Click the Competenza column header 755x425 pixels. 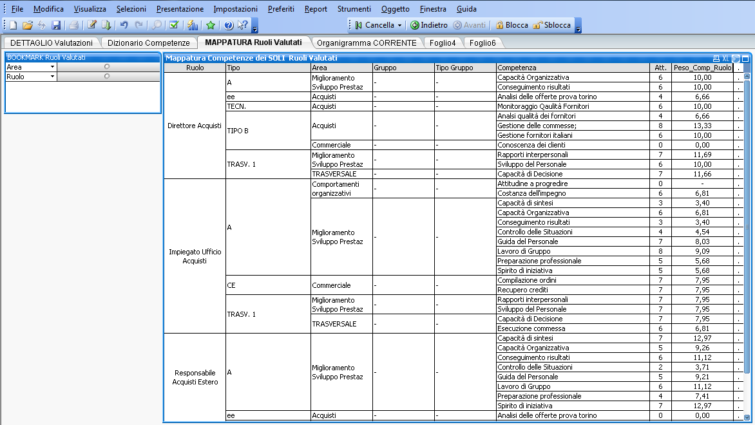tap(573, 68)
